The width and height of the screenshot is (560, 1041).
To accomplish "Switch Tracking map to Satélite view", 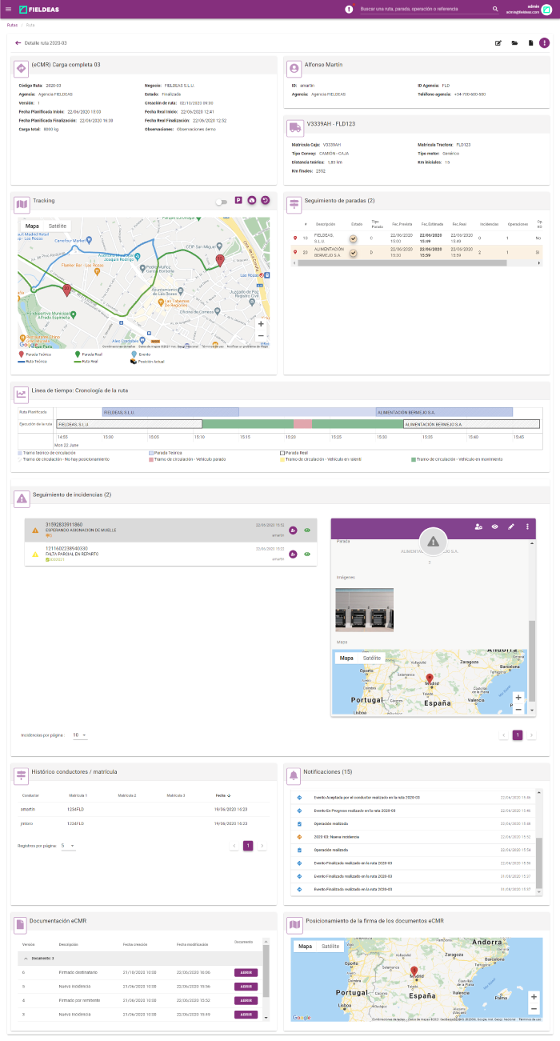I will click(x=58, y=226).
